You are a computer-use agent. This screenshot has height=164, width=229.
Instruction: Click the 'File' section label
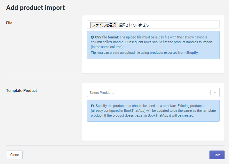(9, 23)
